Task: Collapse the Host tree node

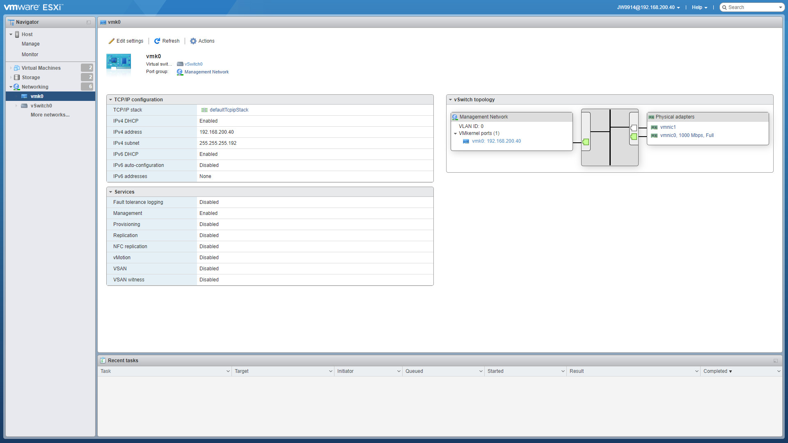Action: pos(11,34)
